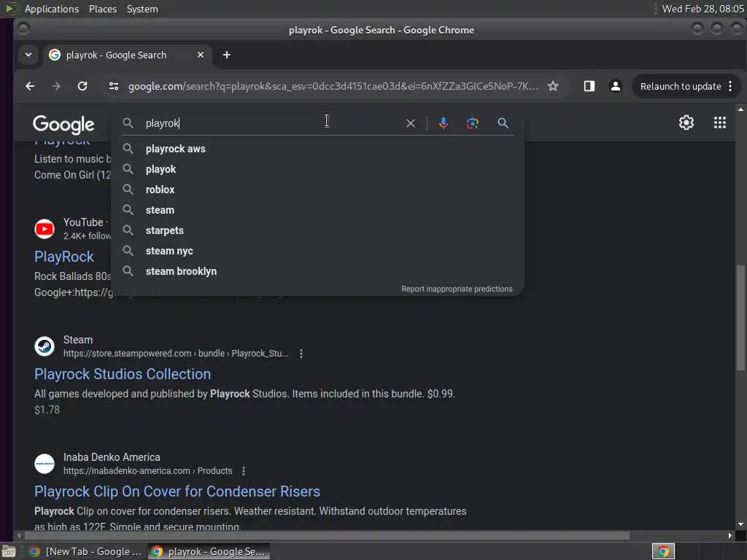Click the Steam site name text
747x560 pixels.
click(x=78, y=340)
